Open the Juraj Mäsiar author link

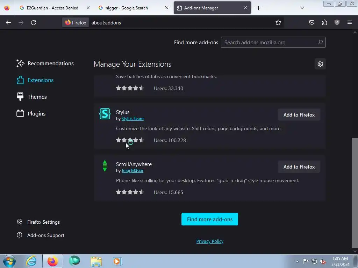133,171
